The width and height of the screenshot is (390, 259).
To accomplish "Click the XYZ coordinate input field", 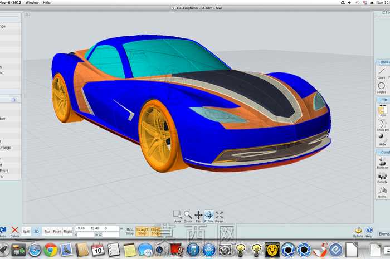I will tap(97, 228).
